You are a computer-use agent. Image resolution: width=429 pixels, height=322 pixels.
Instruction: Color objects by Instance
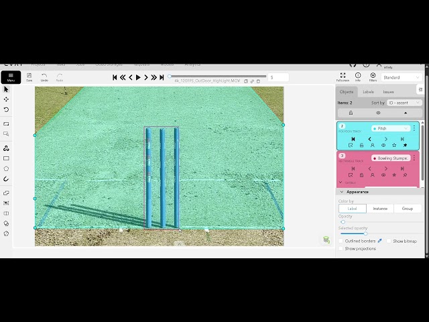coord(380,209)
